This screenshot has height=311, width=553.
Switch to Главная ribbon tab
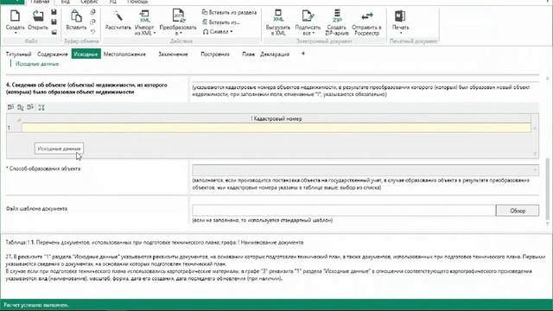pyautogui.click(x=40, y=2)
